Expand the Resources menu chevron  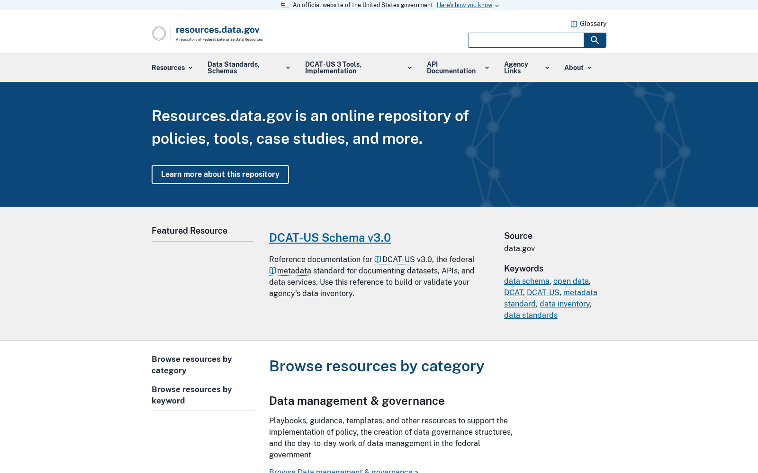click(x=190, y=68)
